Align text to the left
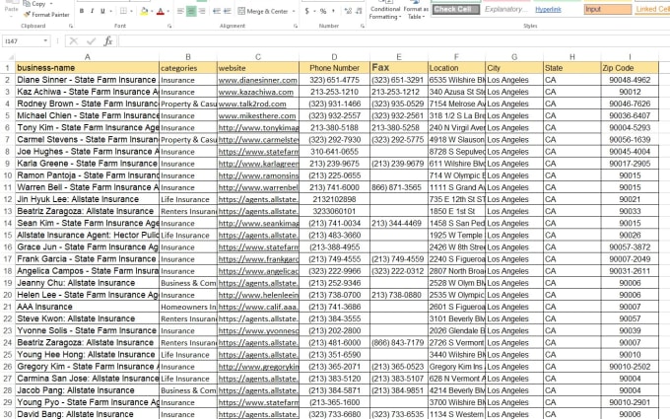This screenshot has width=670, height=419. pos(180,11)
